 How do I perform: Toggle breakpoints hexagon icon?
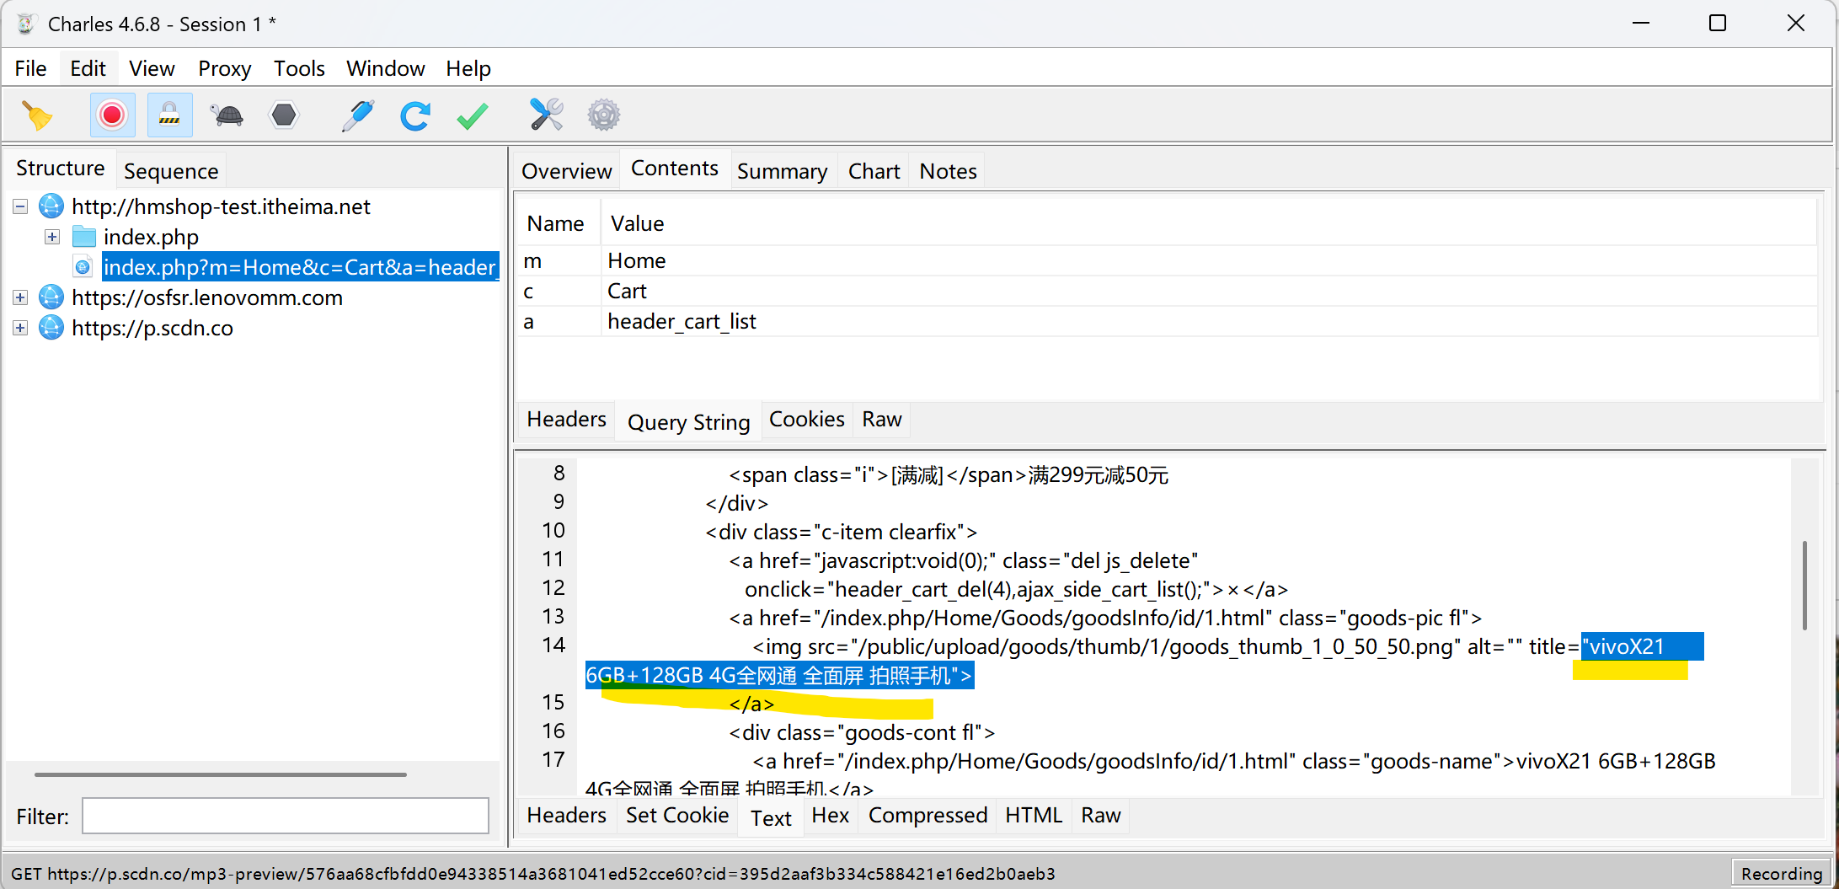(x=284, y=115)
